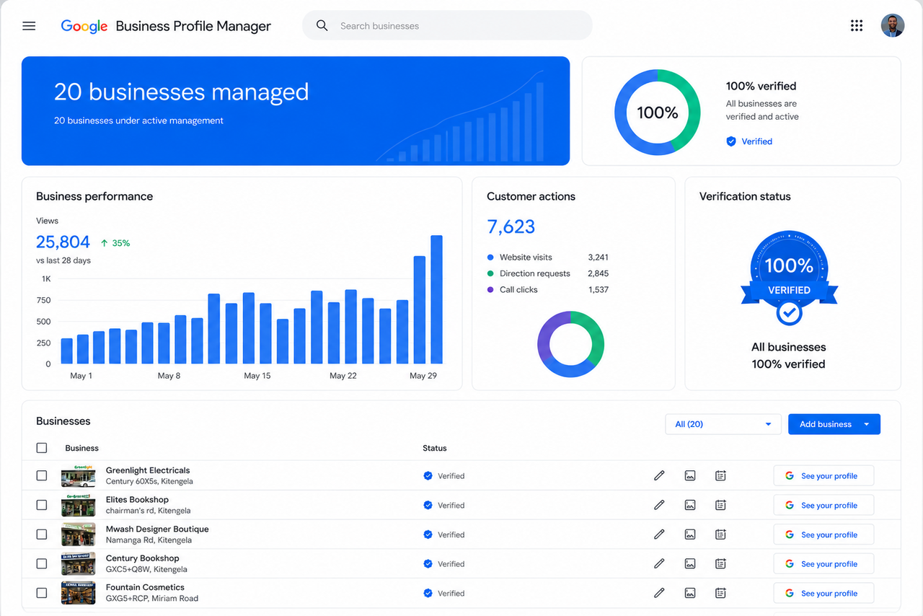Image resolution: width=923 pixels, height=616 pixels.
Task: Click verified badge icon for Greenlight Electricals
Action: click(x=428, y=476)
